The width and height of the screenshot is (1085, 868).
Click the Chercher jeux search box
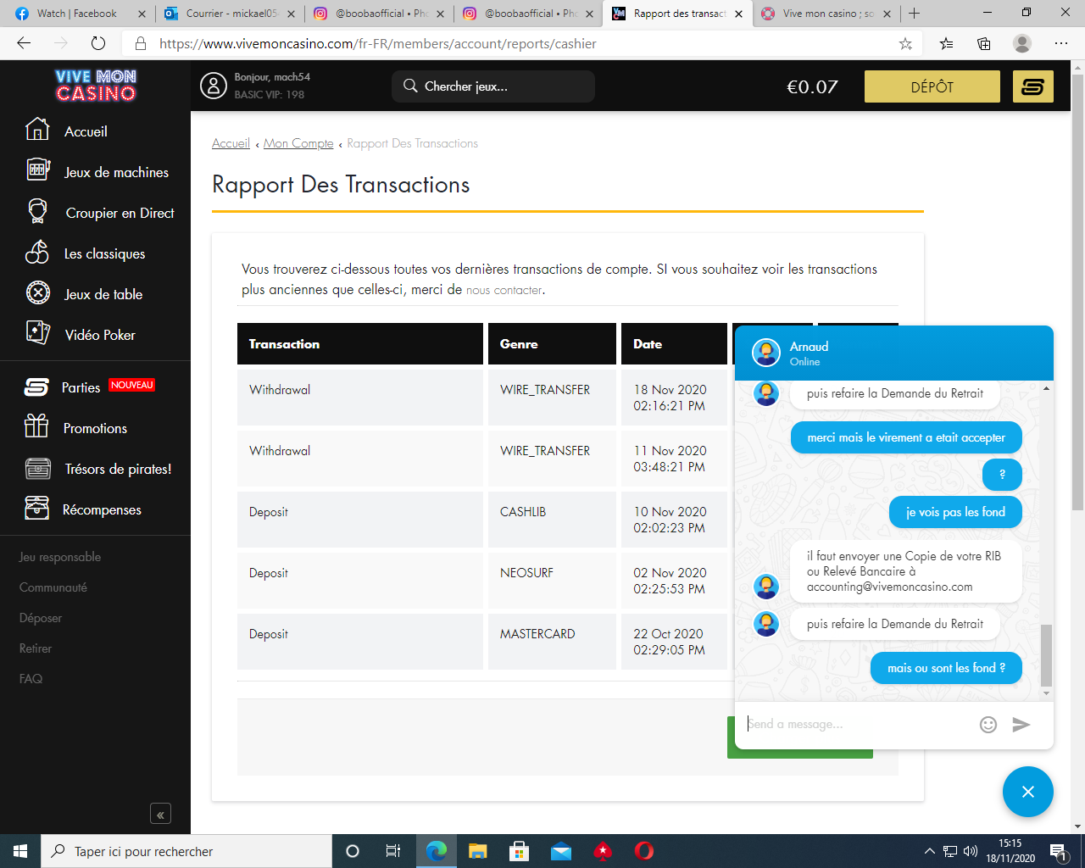492,86
